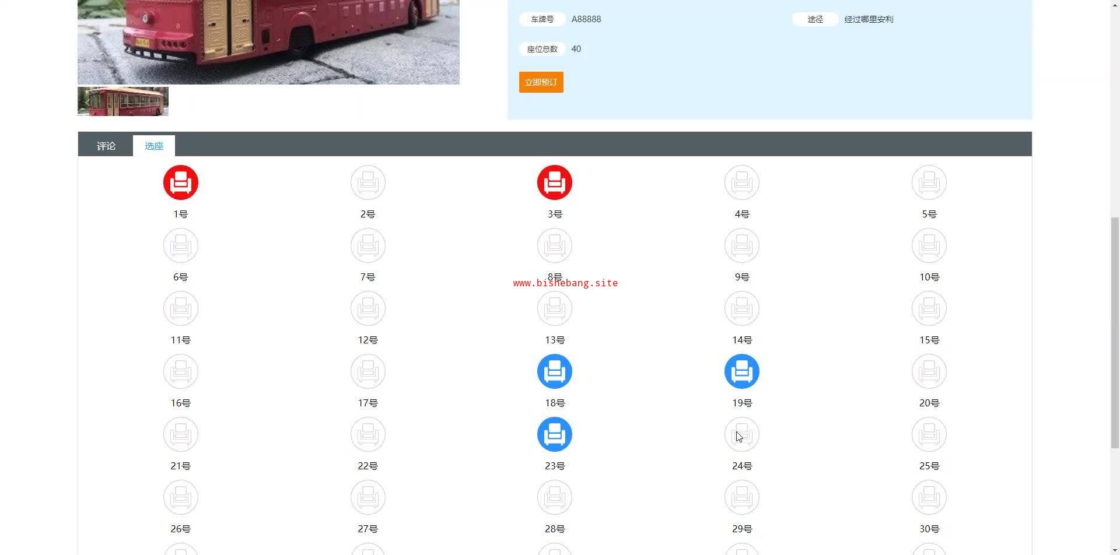Click the large red bus photo

click(268, 42)
